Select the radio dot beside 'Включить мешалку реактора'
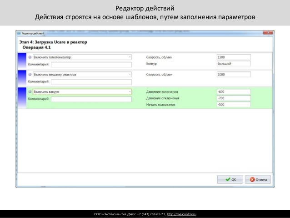The height and width of the screenshot is (218, 290). (x=30, y=75)
